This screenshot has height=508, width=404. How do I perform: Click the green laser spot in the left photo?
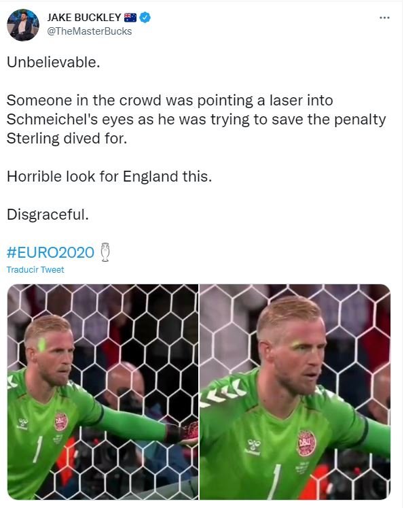(x=41, y=345)
